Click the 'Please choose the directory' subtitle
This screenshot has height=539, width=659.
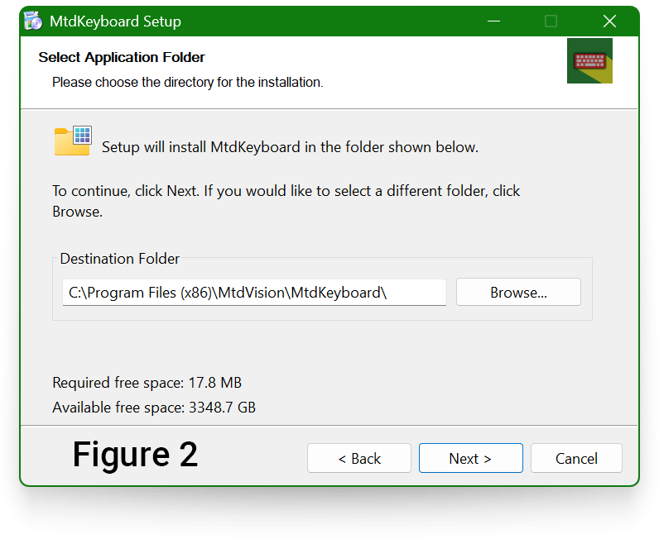tap(187, 83)
